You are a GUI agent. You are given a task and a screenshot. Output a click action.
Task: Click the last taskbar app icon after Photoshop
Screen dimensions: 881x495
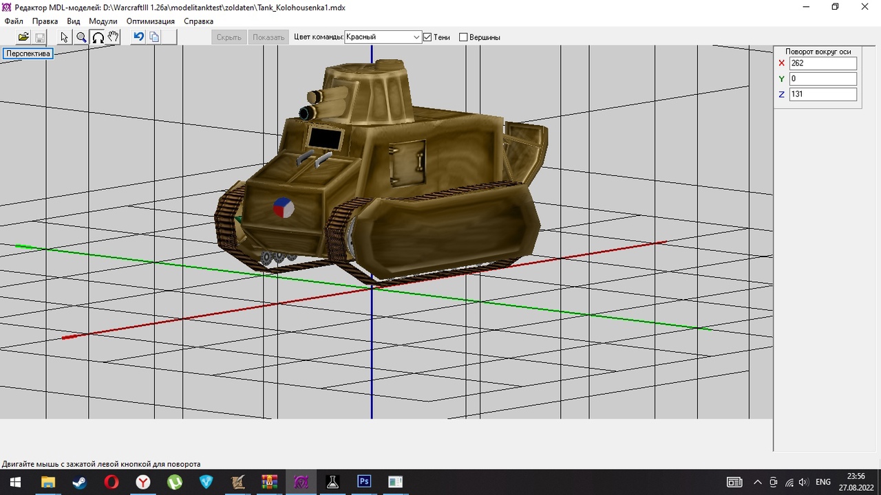coord(396,482)
